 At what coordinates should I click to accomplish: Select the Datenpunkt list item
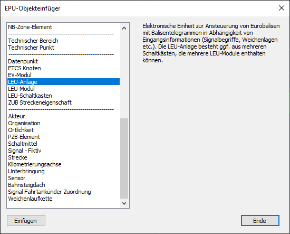tap(64, 61)
